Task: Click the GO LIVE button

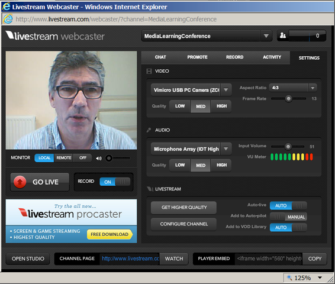Action: [x=40, y=182]
